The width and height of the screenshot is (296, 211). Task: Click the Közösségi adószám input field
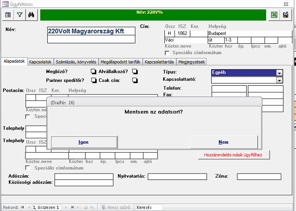tap(84, 183)
